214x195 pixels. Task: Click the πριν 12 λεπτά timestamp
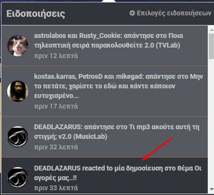point(56,56)
